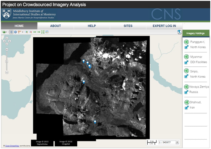Open the map scale dropdown

tap(178, 142)
